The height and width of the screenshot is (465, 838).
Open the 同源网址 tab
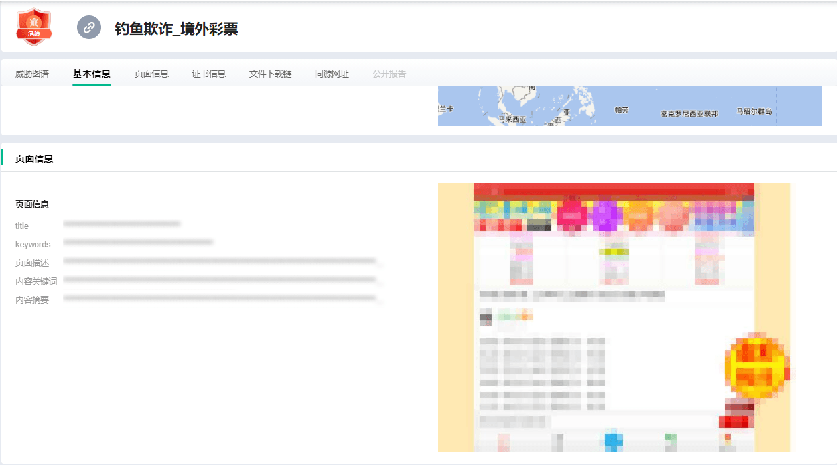[x=332, y=74]
